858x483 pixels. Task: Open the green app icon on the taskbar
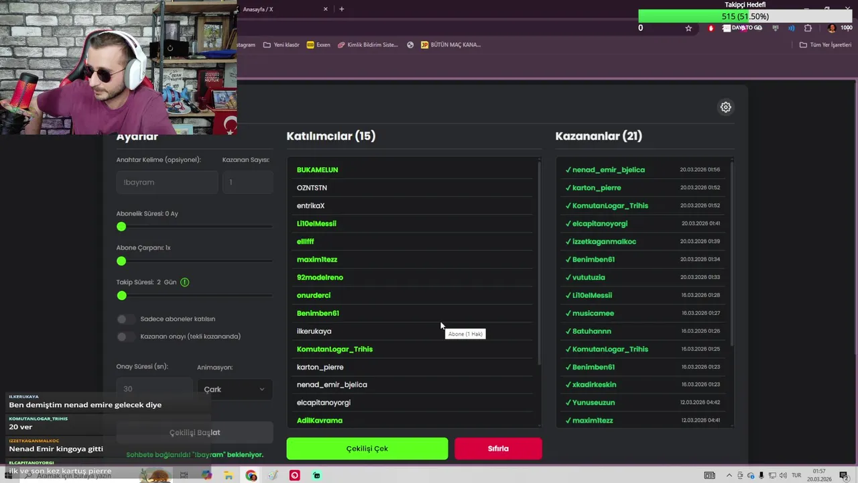pos(316,476)
